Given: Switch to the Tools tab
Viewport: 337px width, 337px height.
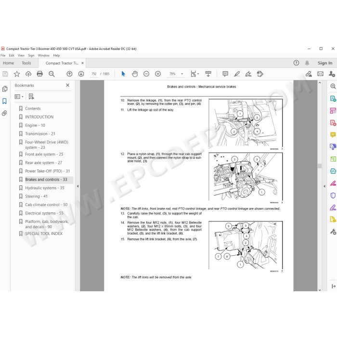Looking at the screenshot, I should pyautogui.click(x=26, y=63).
